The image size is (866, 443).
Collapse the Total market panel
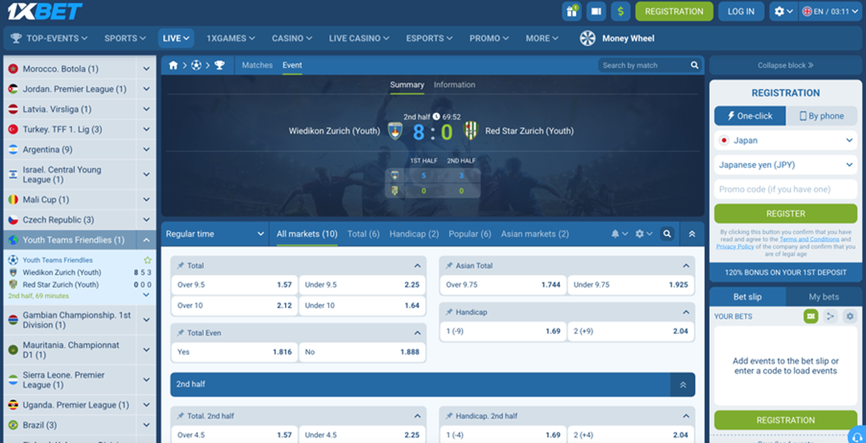(x=417, y=266)
